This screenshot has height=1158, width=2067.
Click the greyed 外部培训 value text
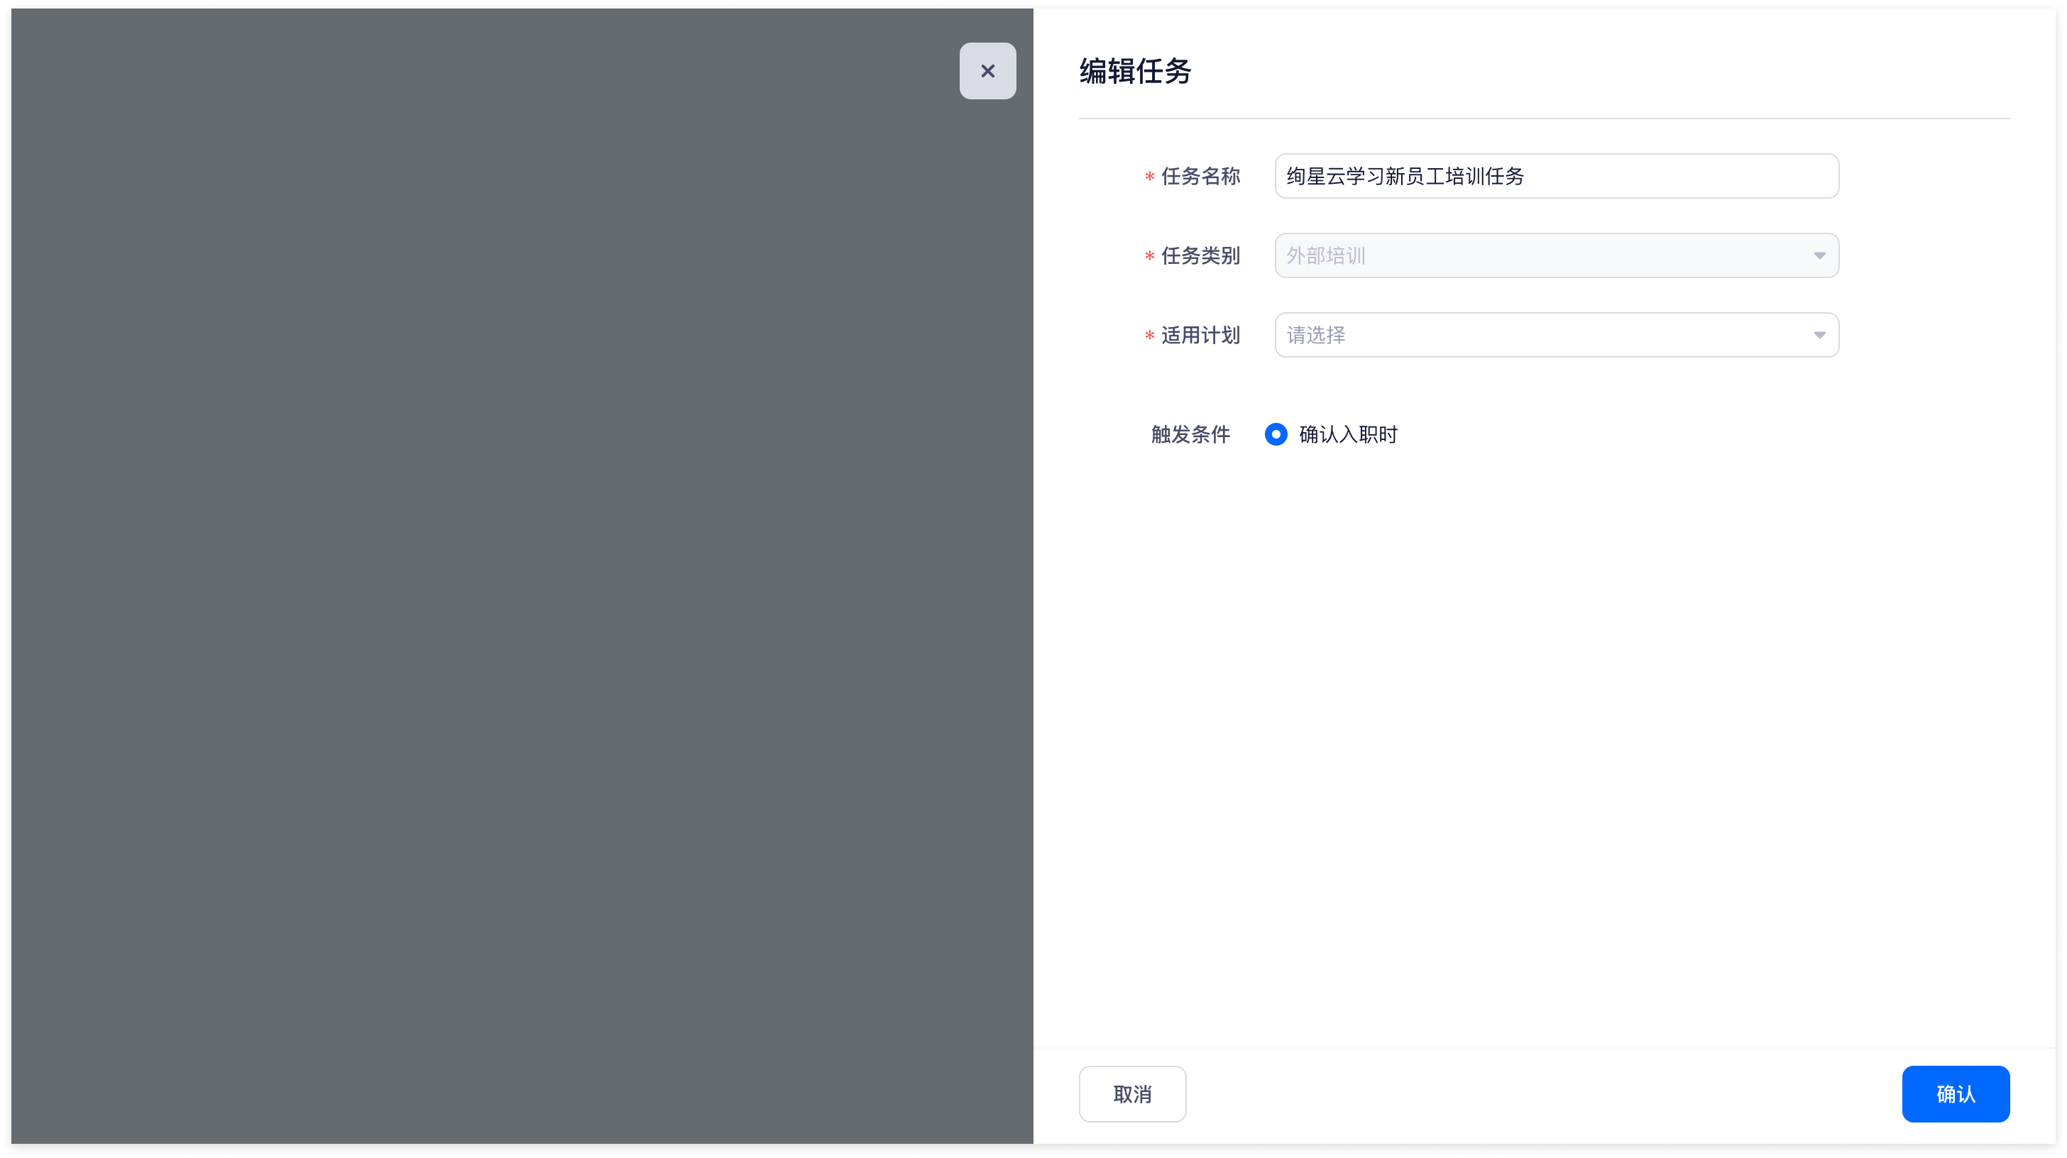[x=1325, y=256]
